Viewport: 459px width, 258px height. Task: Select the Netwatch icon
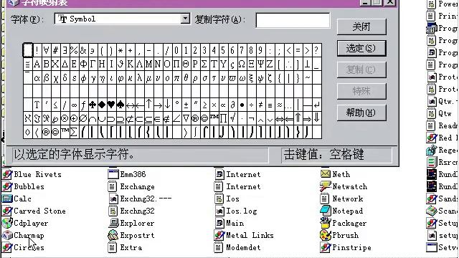click(325, 186)
